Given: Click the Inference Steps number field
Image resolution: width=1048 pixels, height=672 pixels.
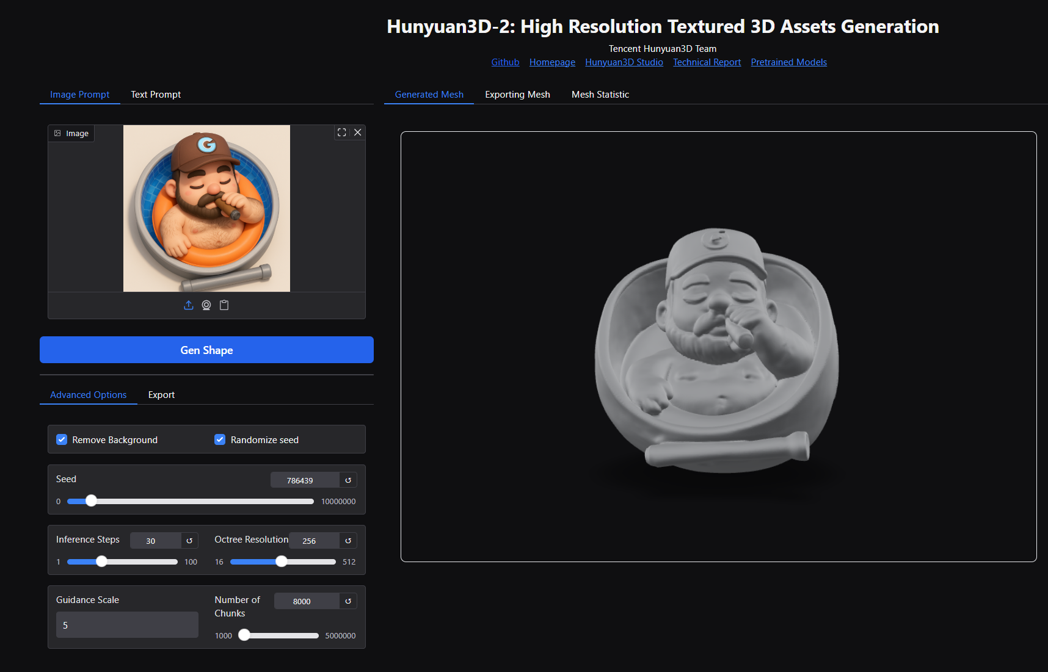Looking at the screenshot, I should coord(156,541).
